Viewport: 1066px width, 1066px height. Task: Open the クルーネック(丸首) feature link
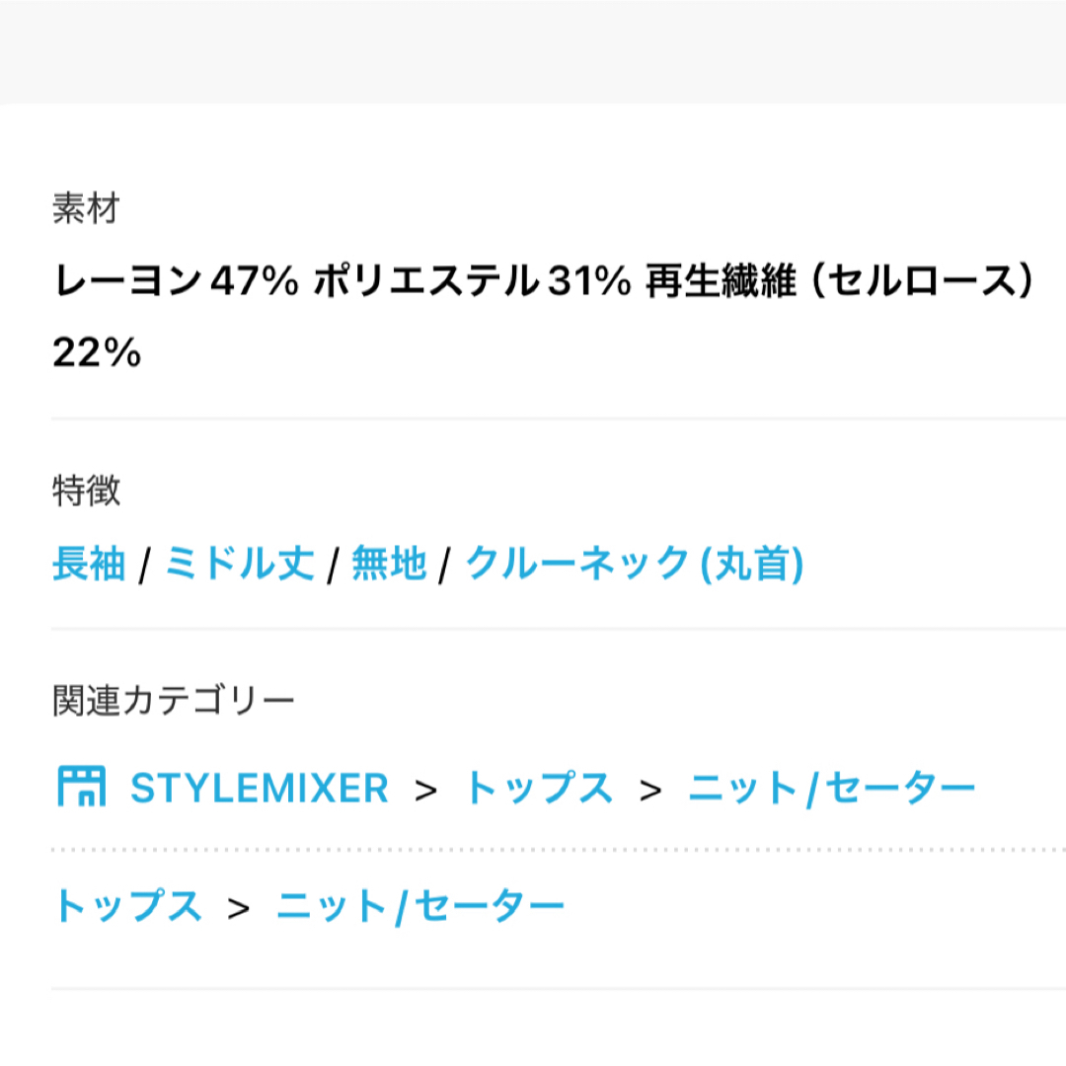point(635,564)
